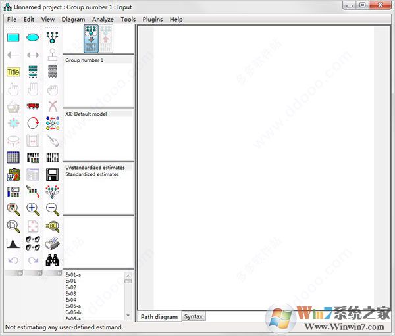Open the Help menu

click(x=176, y=19)
